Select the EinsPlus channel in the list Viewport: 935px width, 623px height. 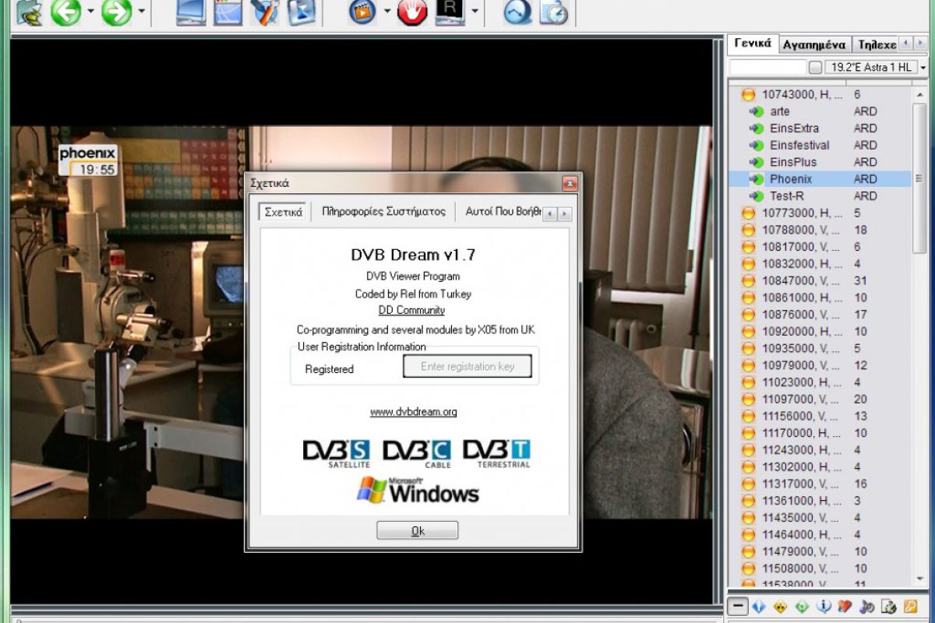pyautogui.click(x=793, y=162)
